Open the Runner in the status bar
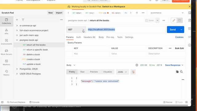 (168, 102)
